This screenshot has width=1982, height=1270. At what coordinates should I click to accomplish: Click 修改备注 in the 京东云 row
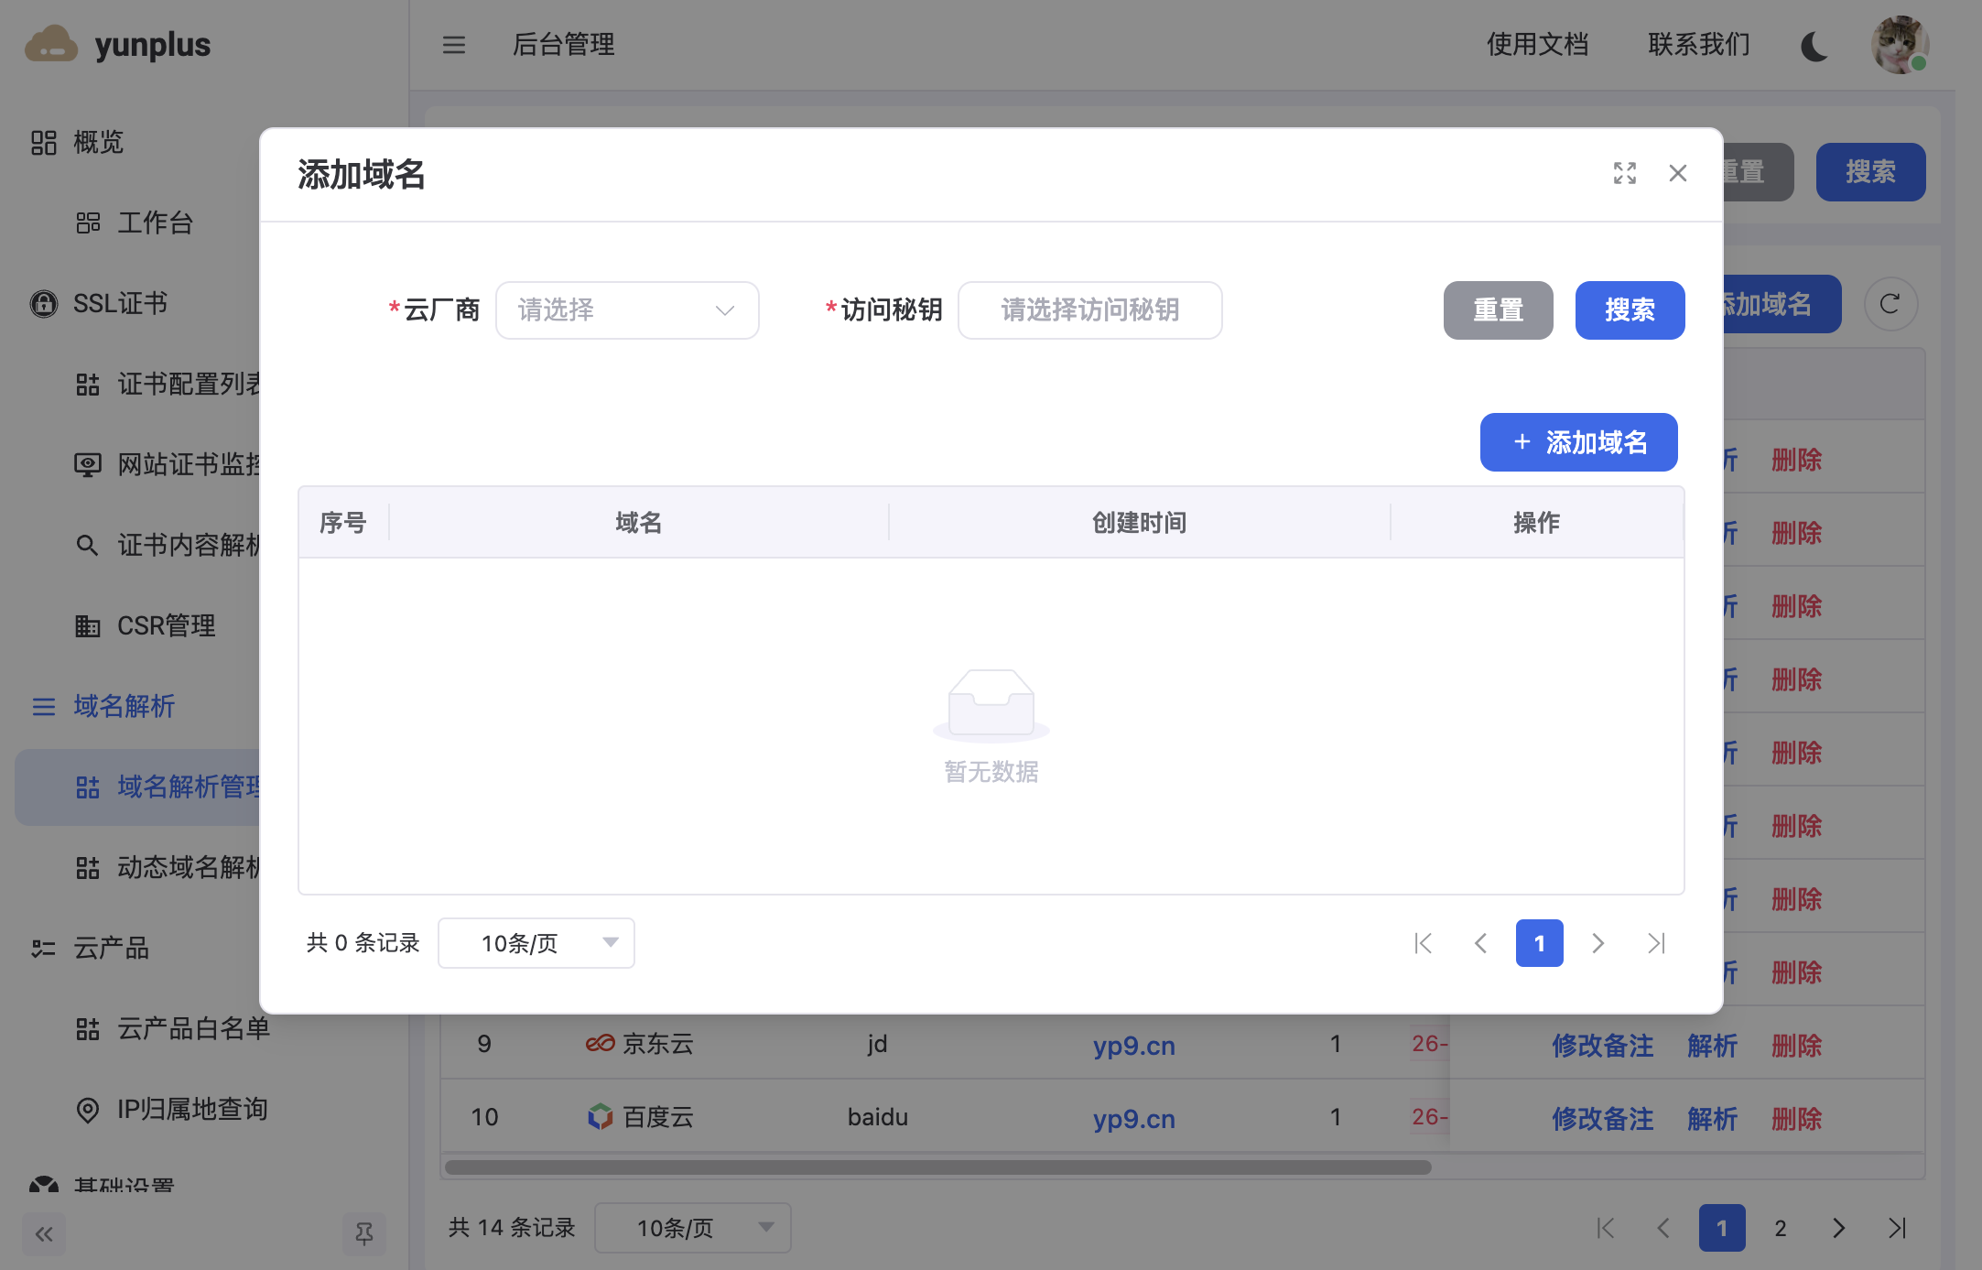tap(1602, 1045)
